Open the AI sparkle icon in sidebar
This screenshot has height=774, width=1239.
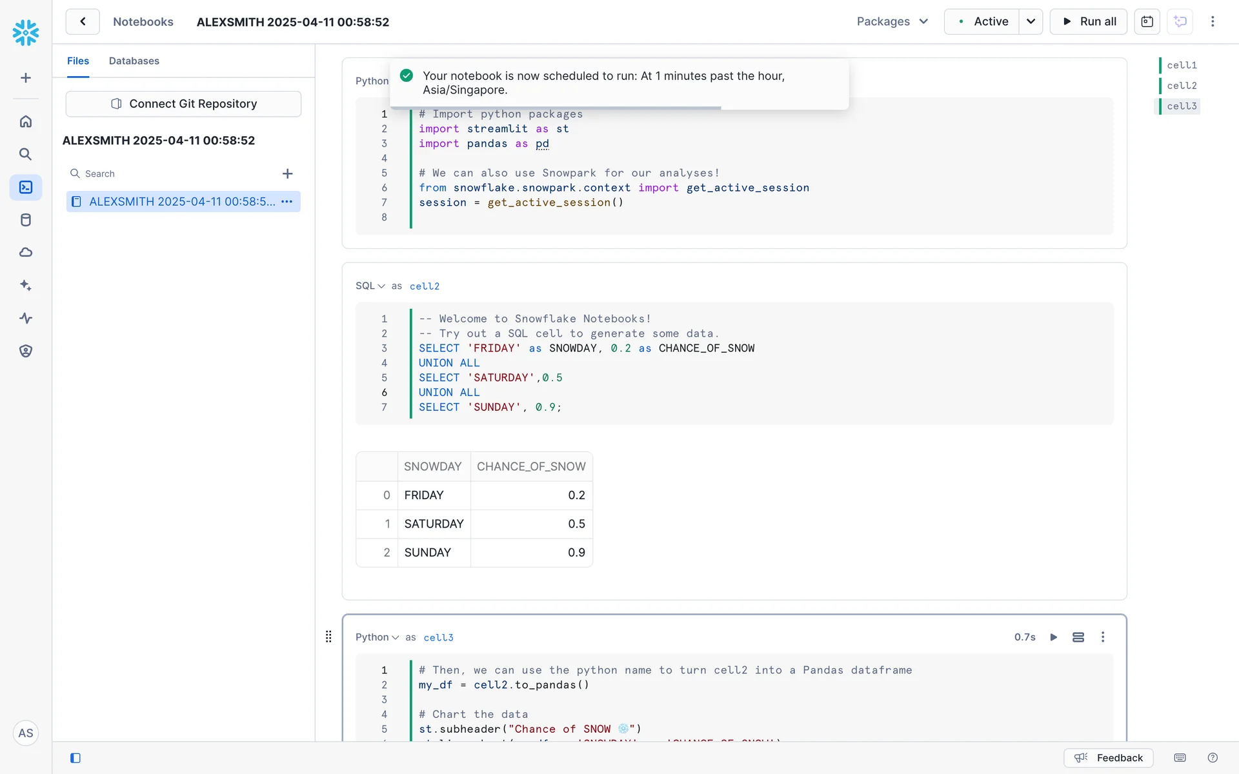click(26, 285)
